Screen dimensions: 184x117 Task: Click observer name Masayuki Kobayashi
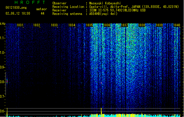tap(105, 3)
